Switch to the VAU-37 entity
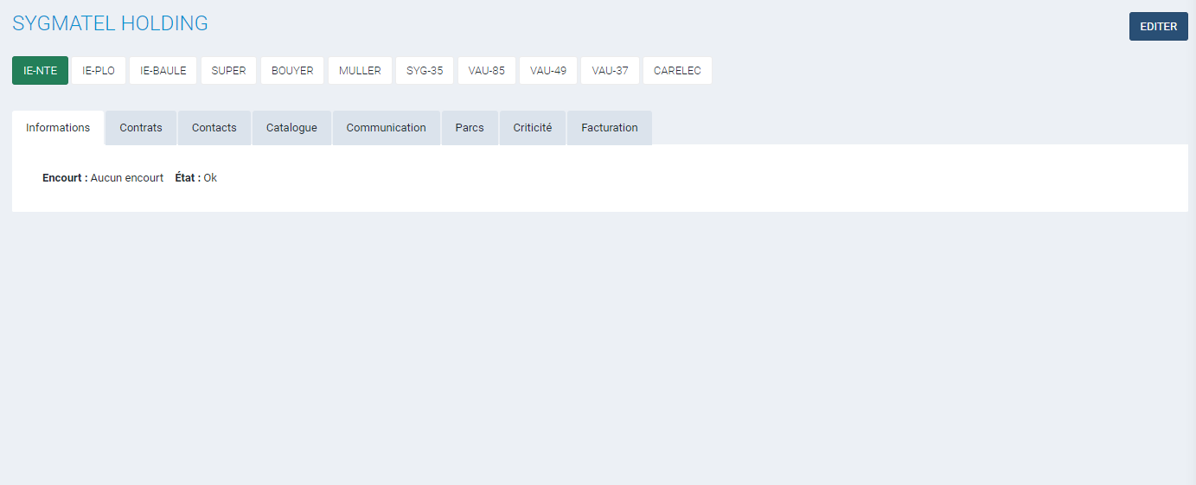Viewport: 1196px width, 485px height. pyautogui.click(x=610, y=71)
